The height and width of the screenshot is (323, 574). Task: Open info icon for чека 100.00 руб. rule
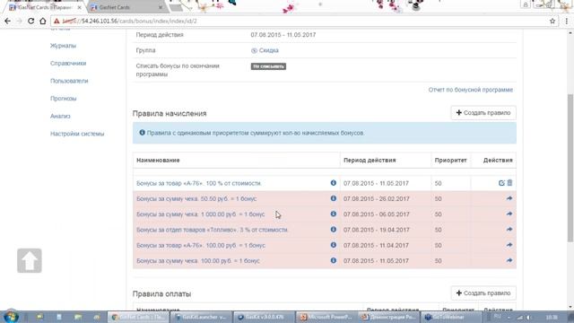333,260
